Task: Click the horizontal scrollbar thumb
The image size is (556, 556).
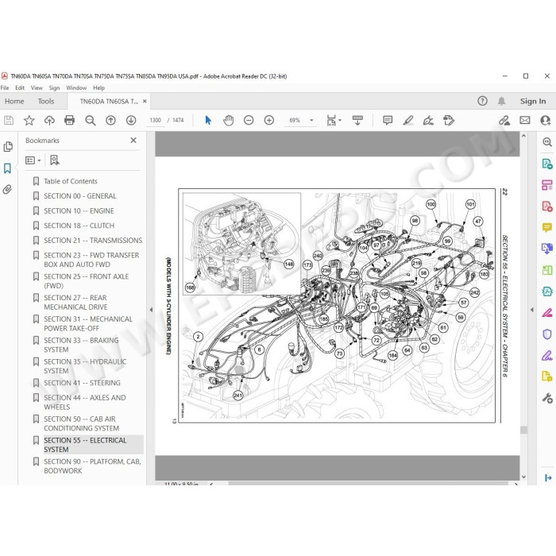Action: 368,483
